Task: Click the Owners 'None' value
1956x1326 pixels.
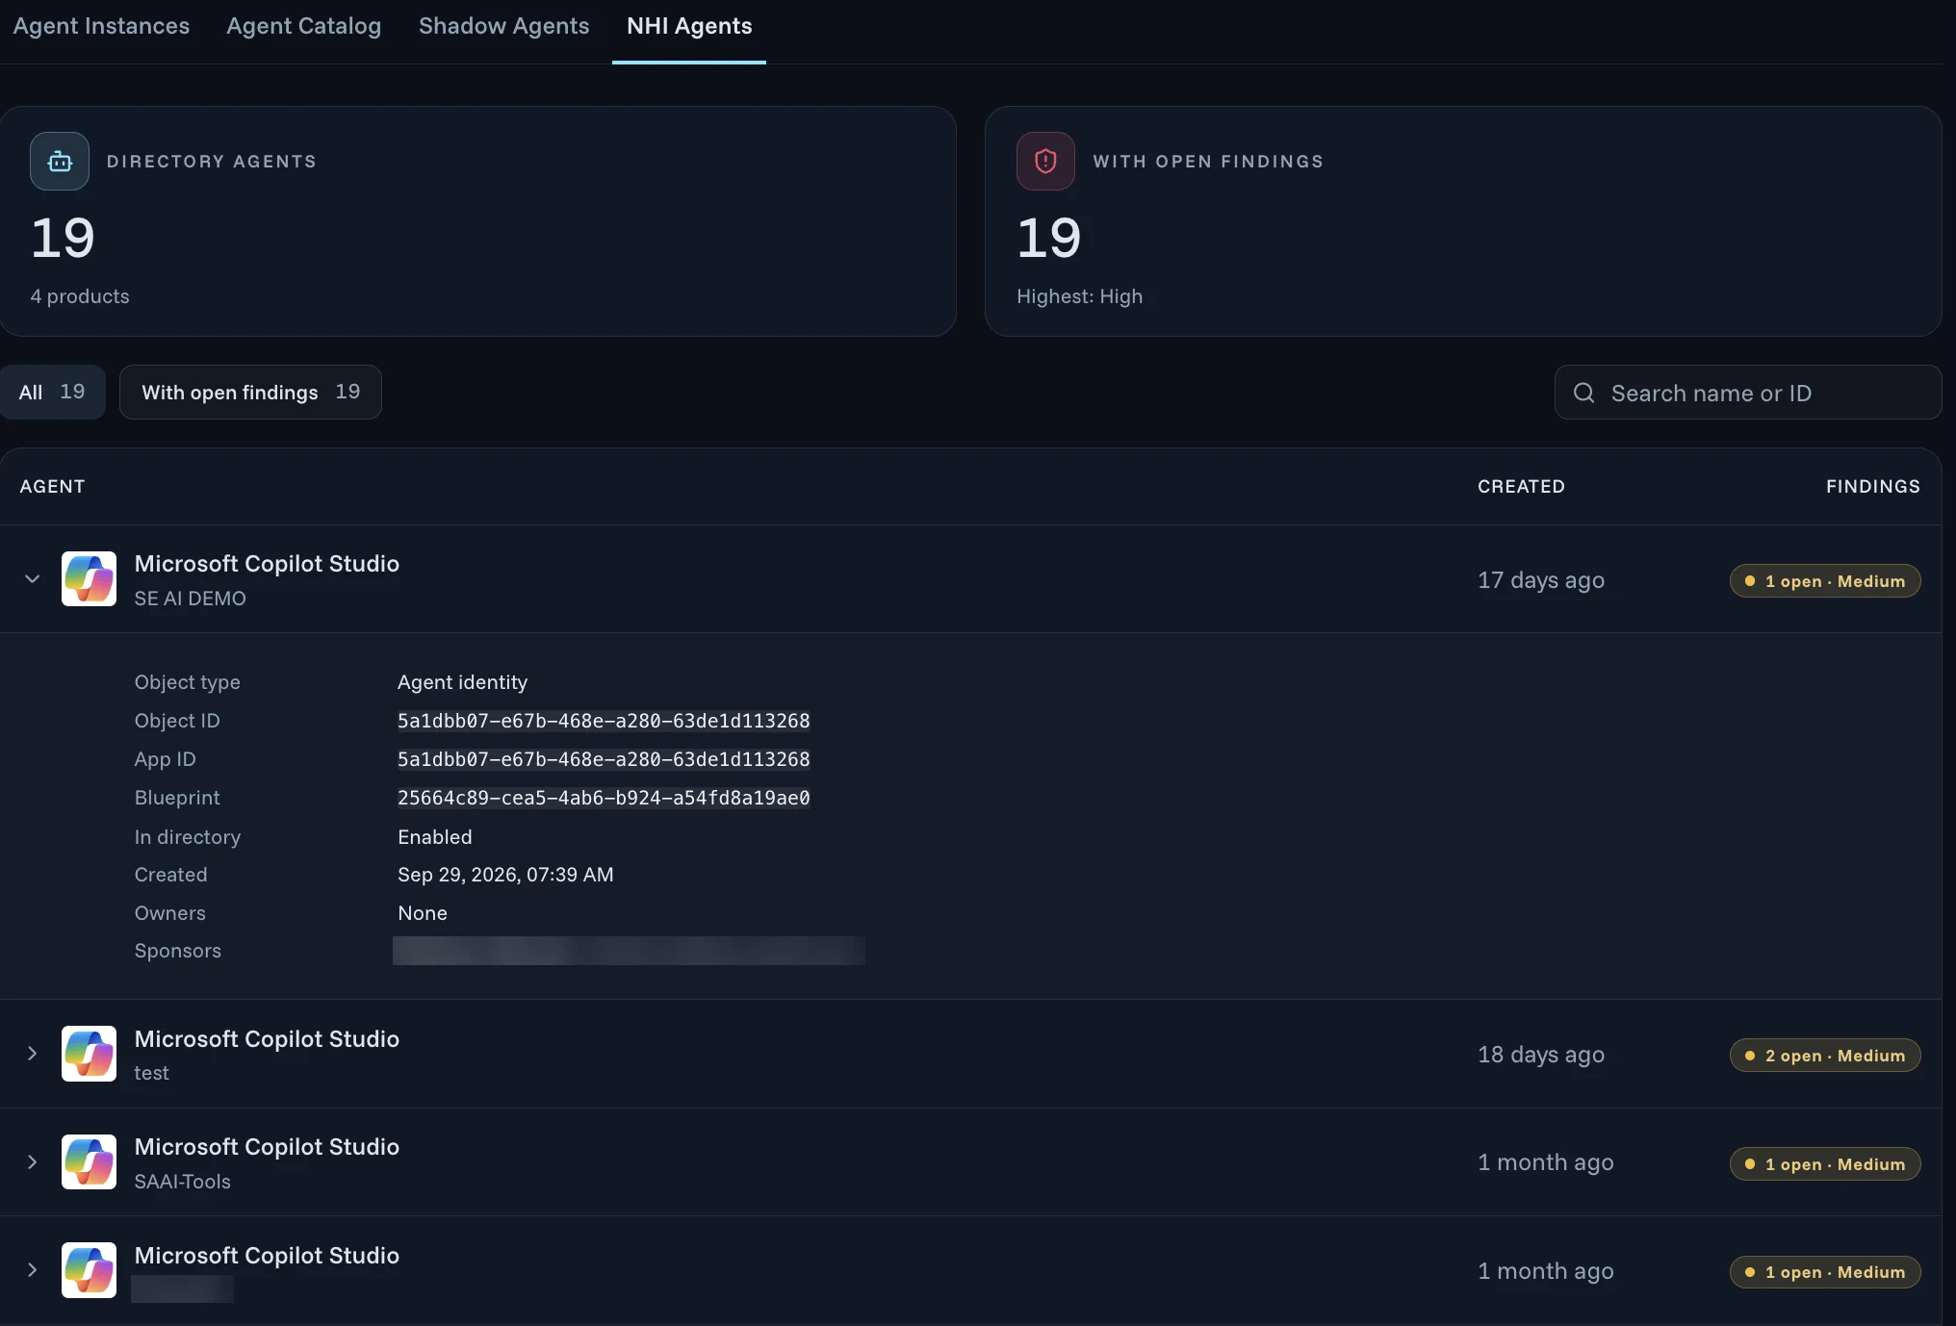Action: [422, 913]
